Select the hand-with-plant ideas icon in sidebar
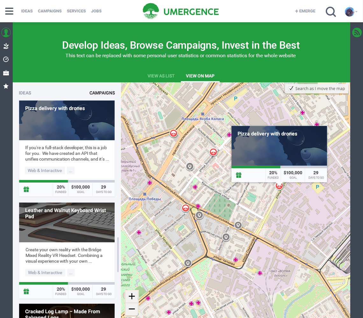The height and width of the screenshot is (318, 363). coord(6,46)
